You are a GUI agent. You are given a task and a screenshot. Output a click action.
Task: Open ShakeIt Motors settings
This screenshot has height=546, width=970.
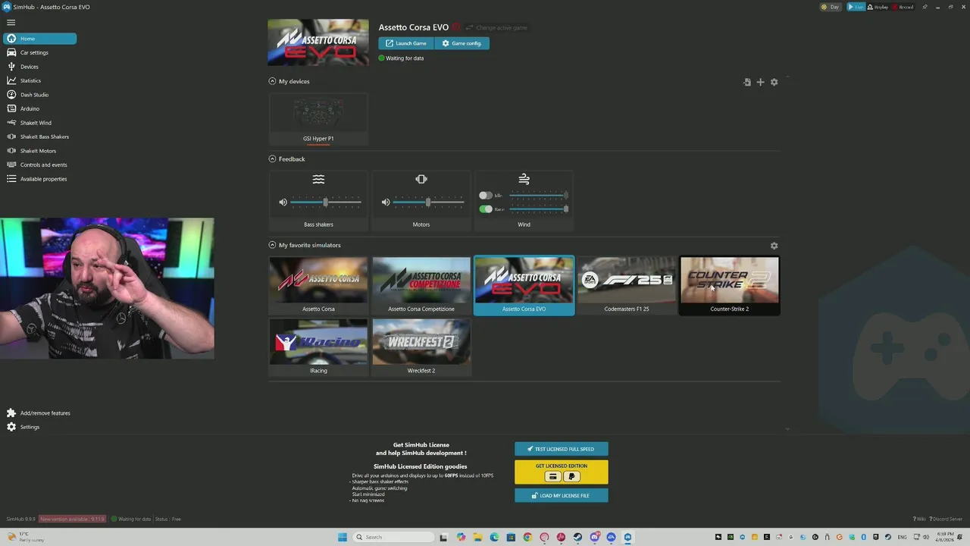(x=38, y=151)
